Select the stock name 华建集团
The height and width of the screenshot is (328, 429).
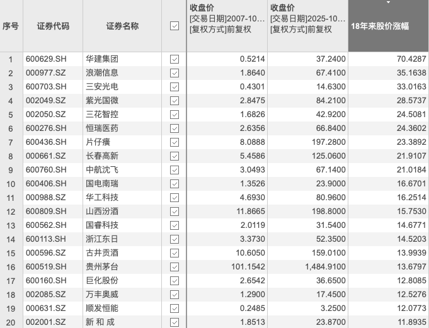tap(102, 59)
